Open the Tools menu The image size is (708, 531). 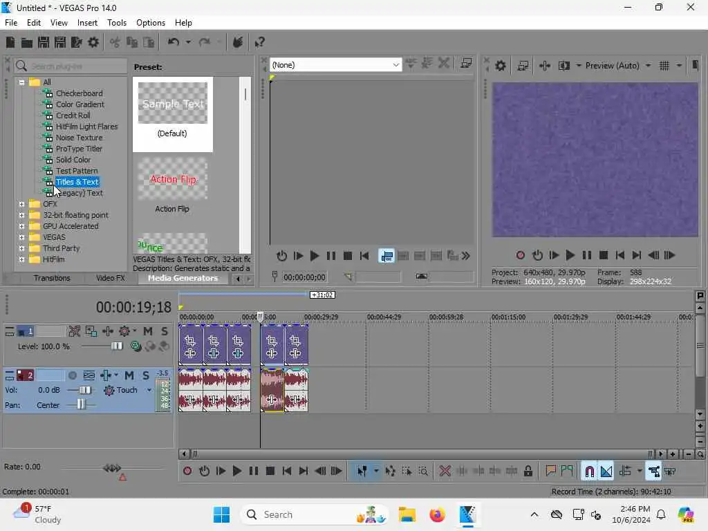click(117, 23)
